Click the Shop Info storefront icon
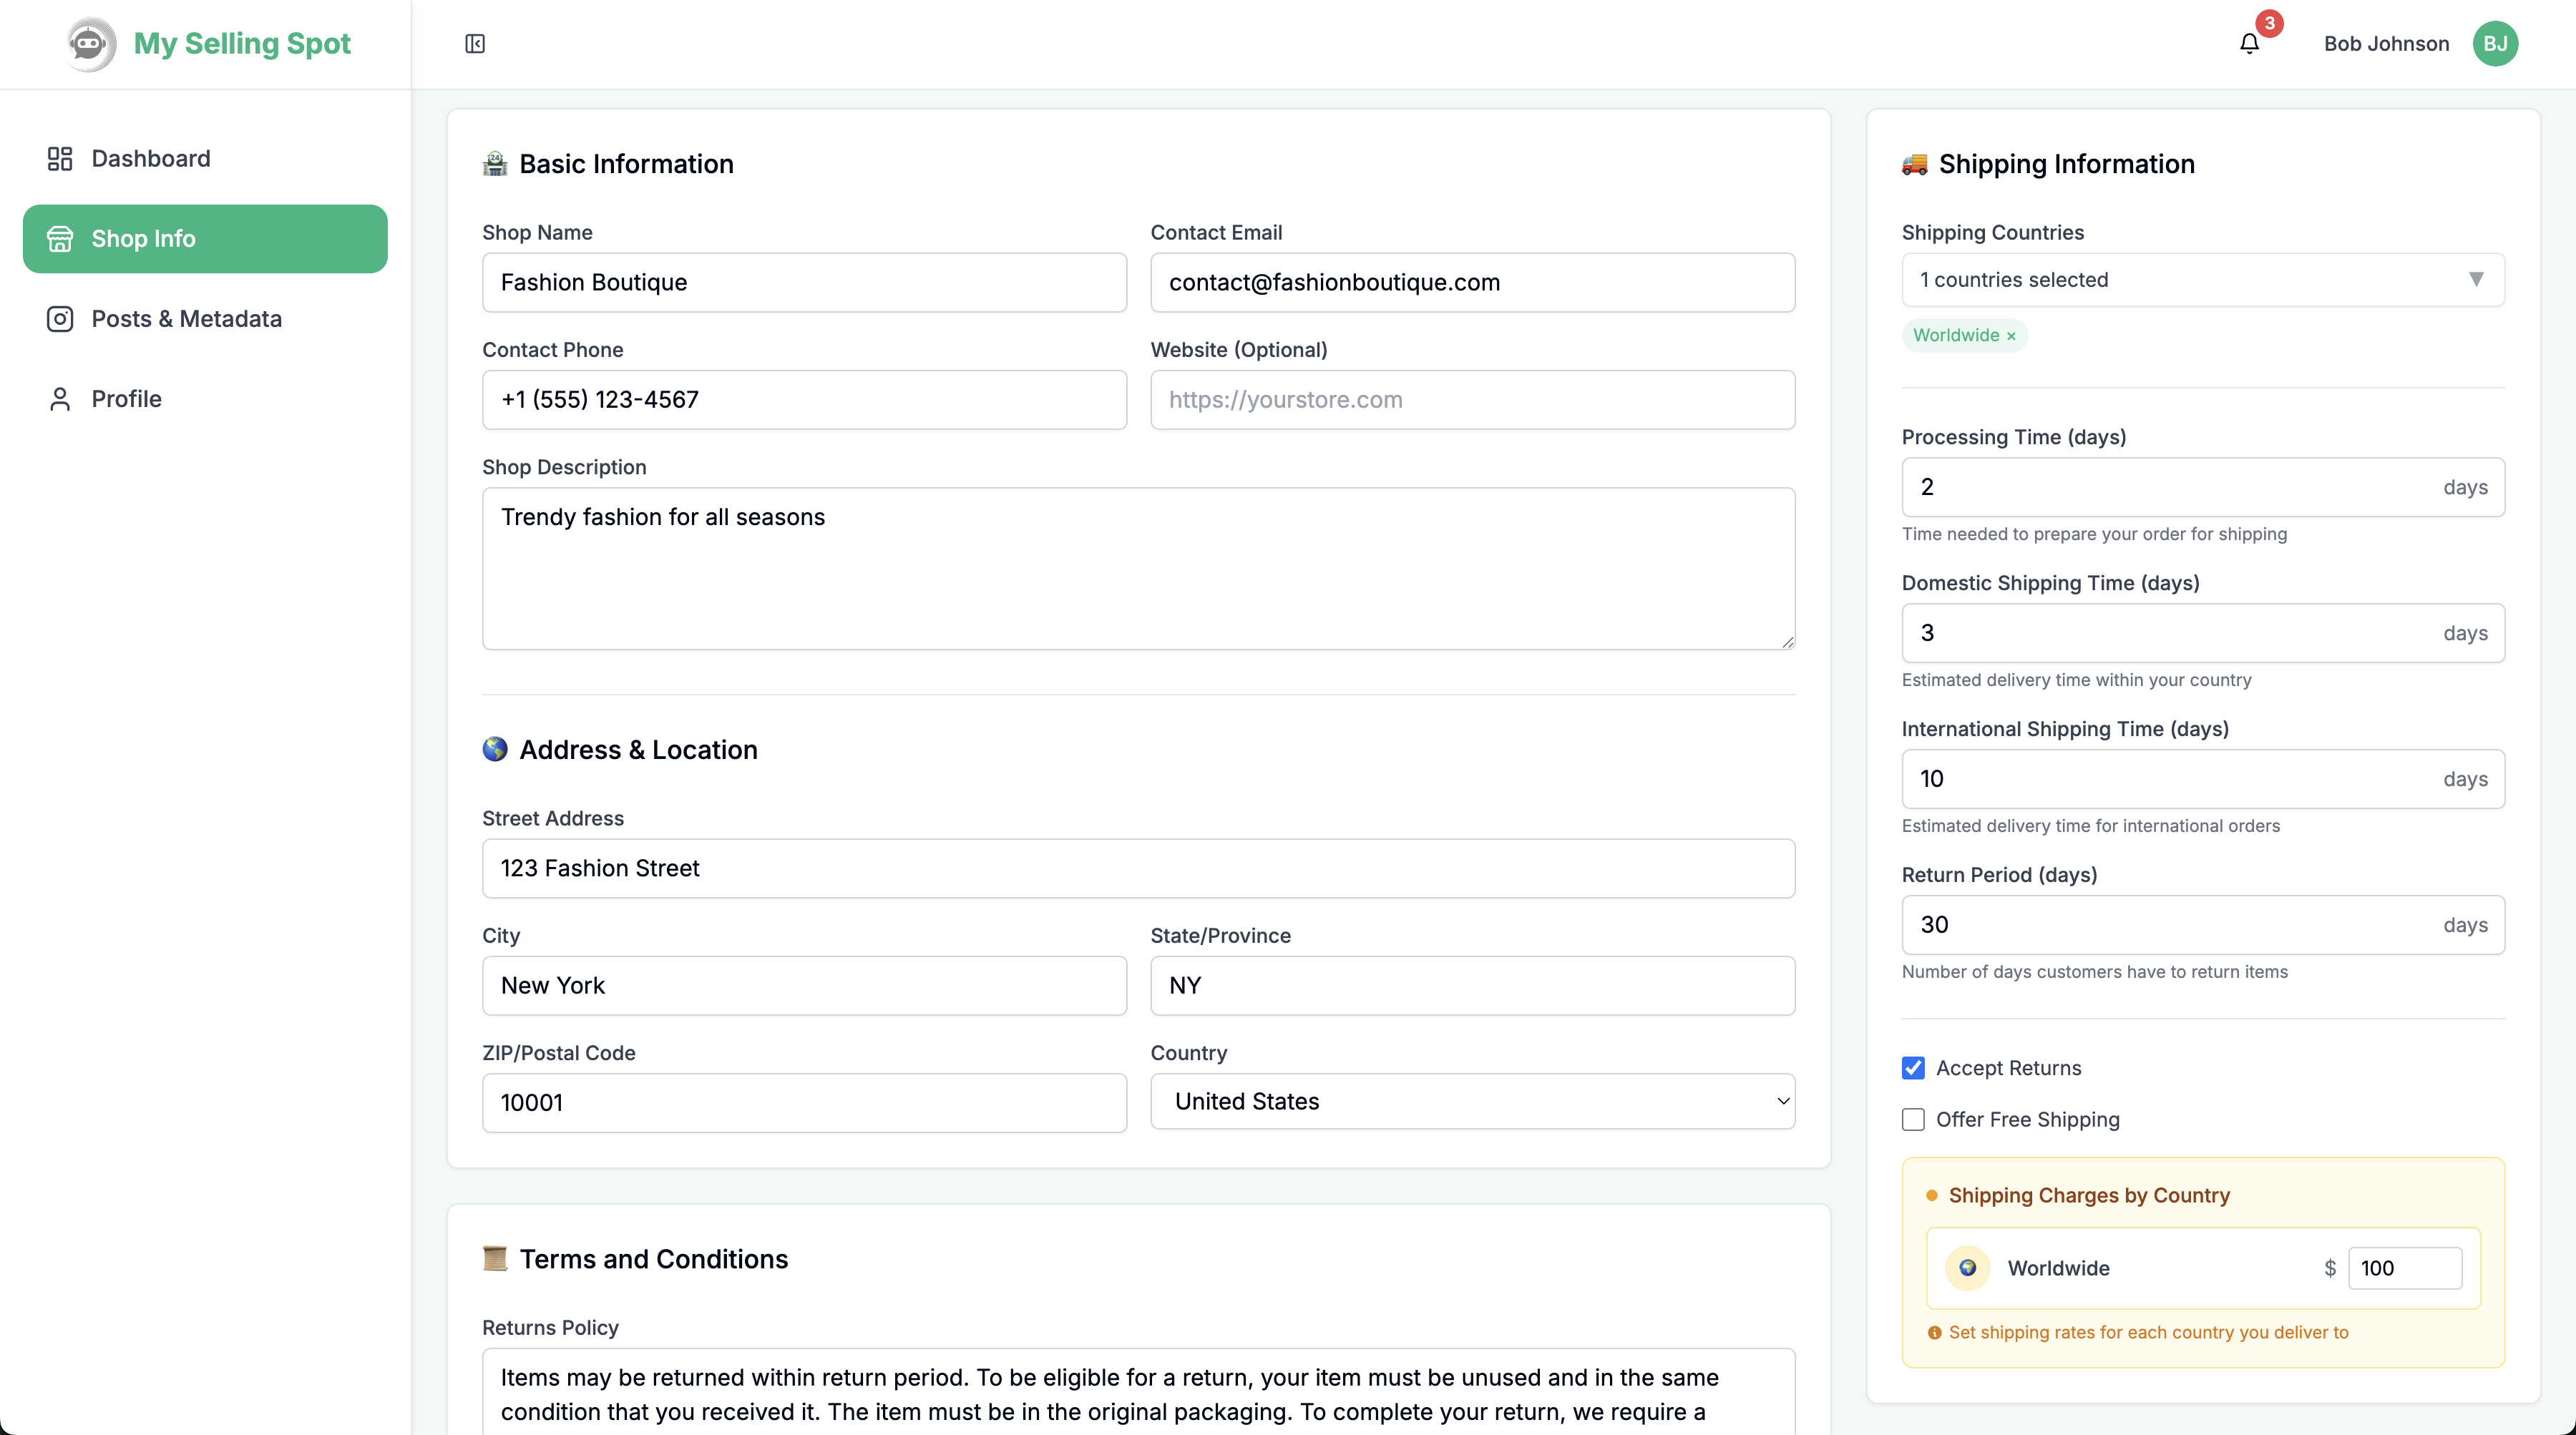The width and height of the screenshot is (2576, 1435). pos(60,238)
